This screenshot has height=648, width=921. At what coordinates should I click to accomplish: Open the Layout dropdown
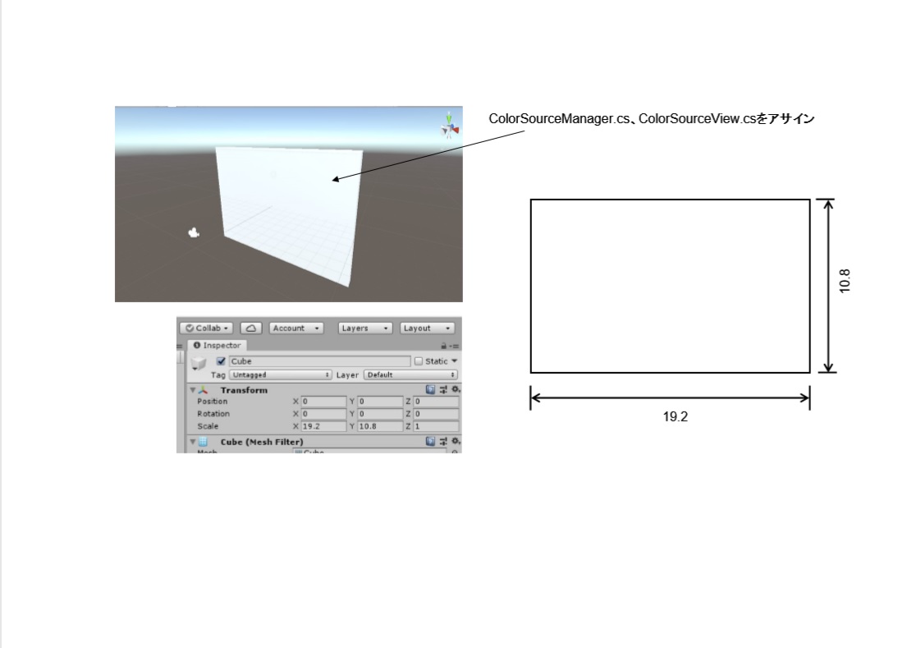(427, 328)
